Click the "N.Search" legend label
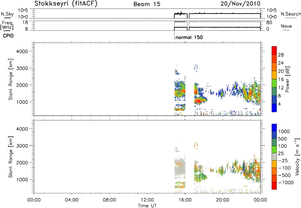Viewport: 301px width, 208px height. (290, 14)
